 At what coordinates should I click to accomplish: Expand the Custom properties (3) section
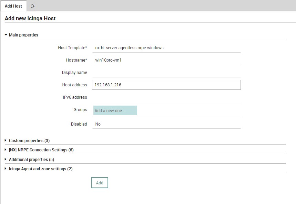click(29, 140)
